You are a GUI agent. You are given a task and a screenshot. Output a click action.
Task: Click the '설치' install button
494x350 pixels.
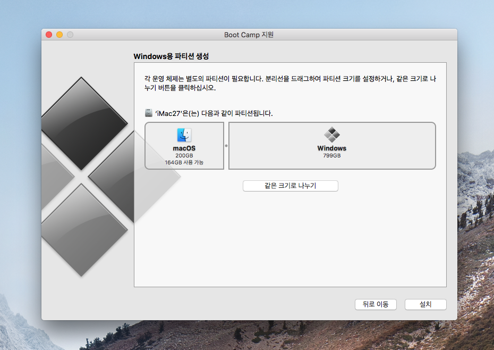[425, 304]
